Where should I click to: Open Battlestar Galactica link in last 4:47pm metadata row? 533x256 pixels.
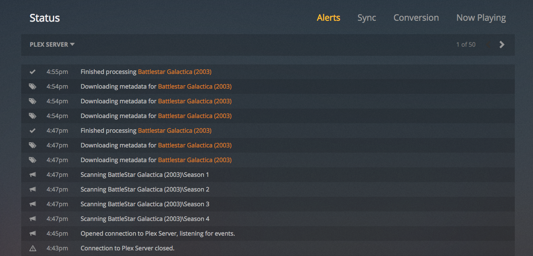pos(195,160)
